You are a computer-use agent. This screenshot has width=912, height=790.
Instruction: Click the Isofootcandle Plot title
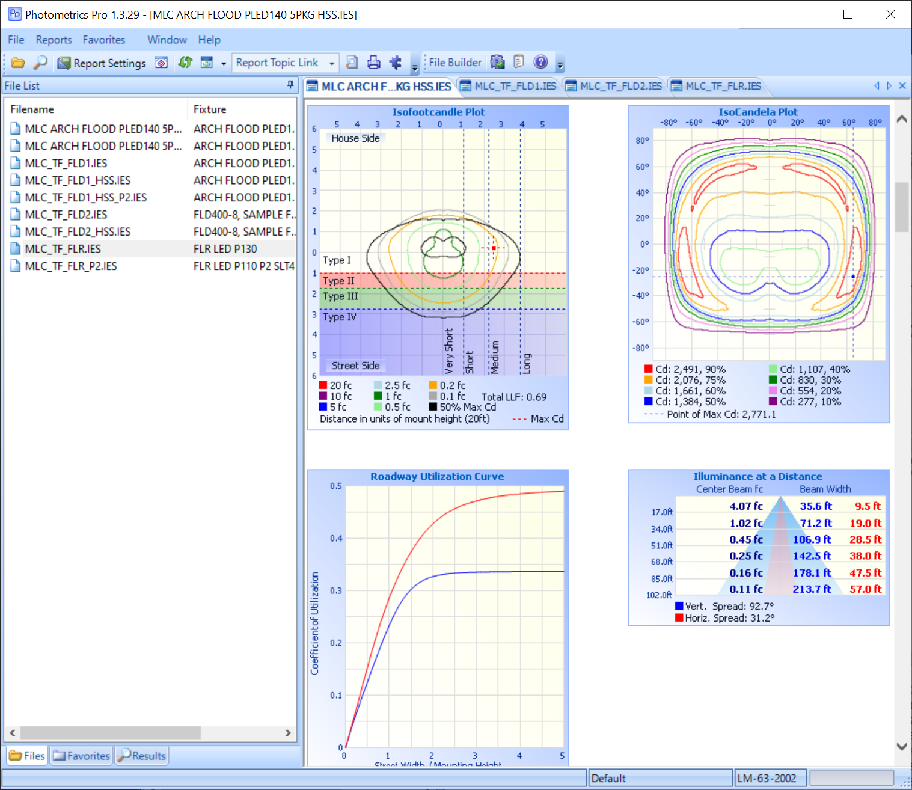(x=438, y=112)
